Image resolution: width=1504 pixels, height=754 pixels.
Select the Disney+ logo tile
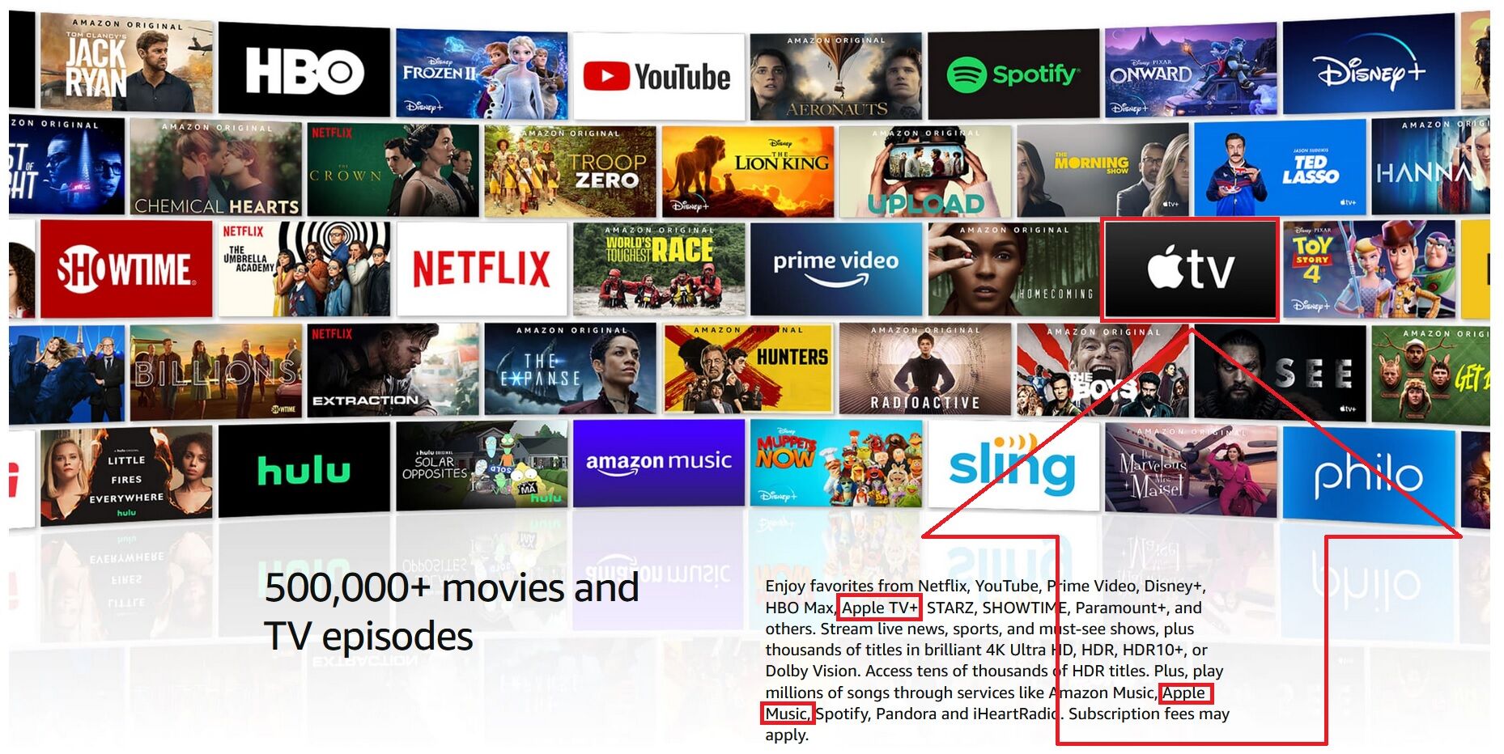[1369, 70]
